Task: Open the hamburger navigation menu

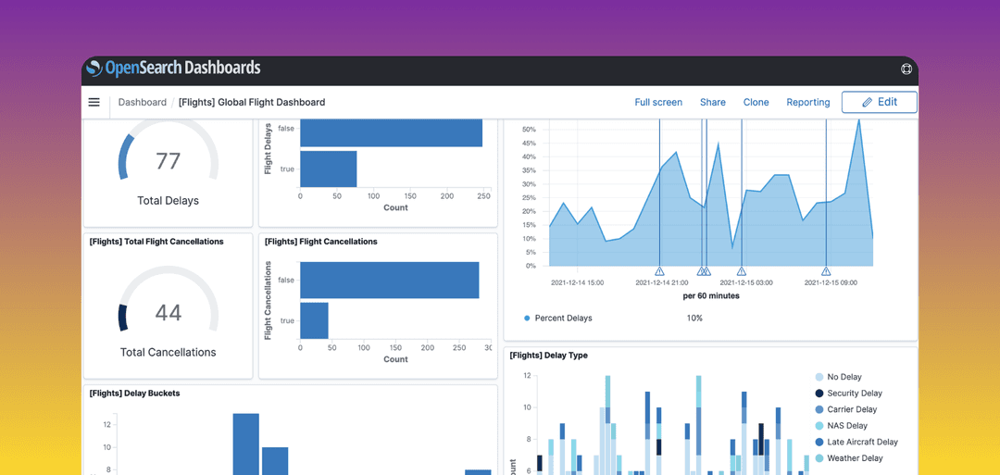Action: 94,102
